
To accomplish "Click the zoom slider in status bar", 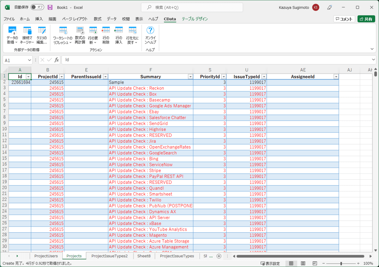I will [x=341, y=263].
